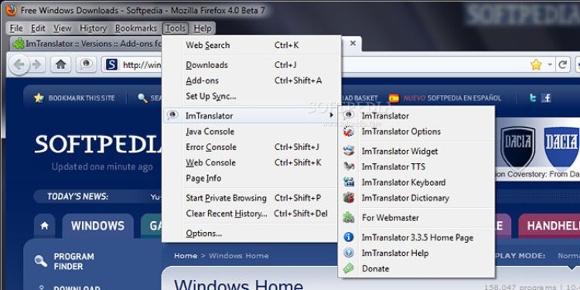Click the Softpedia search magnifier icon
Screen dimensions: 580x290
pos(142,98)
